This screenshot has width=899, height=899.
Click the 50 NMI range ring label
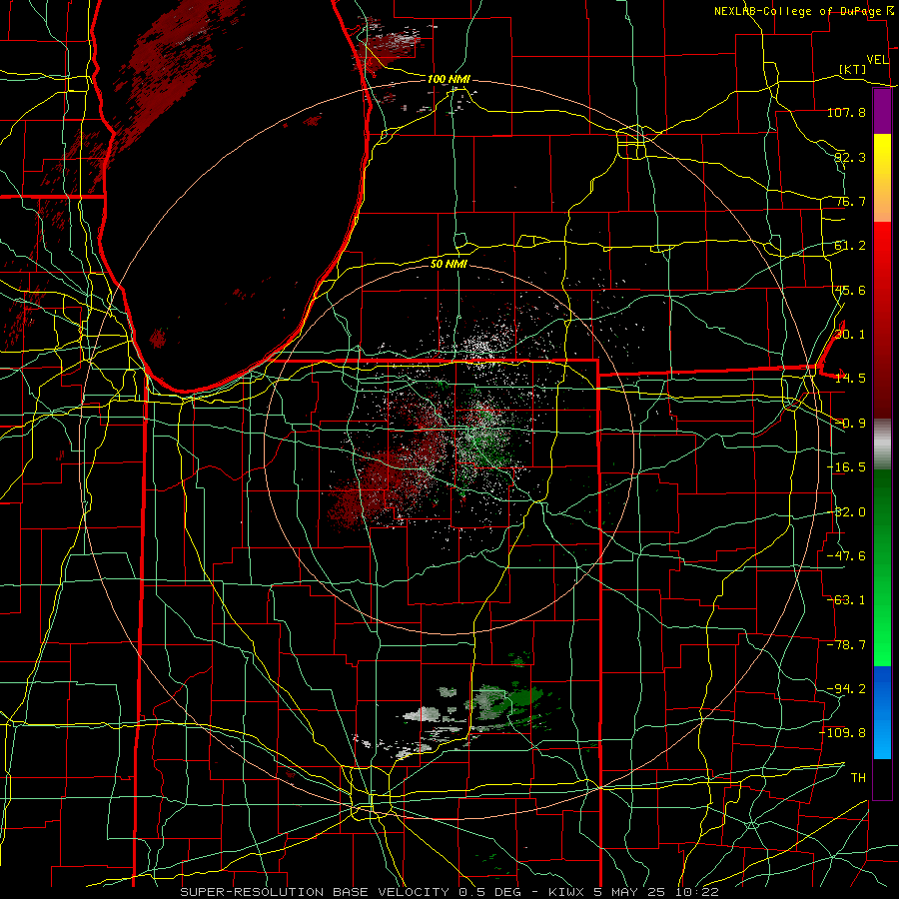point(449,264)
